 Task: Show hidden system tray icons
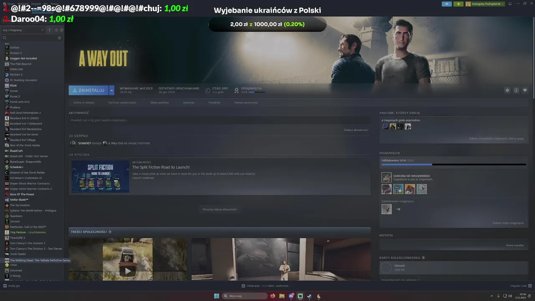tap(492, 296)
